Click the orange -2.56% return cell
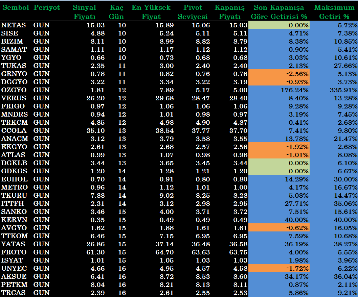 point(279,74)
